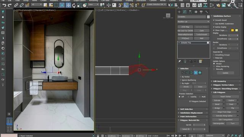Click the Pin Stack icon
This screenshot has height=137, width=244.
click(180, 61)
